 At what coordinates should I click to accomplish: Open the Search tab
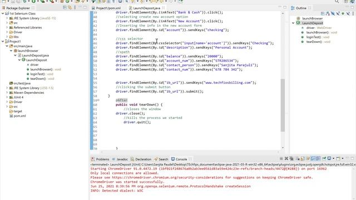tap(161, 159)
